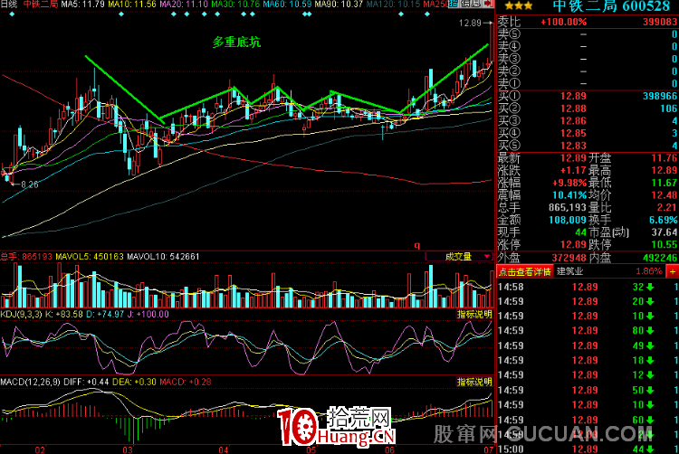The height and width of the screenshot is (454, 679).
Task: Click the title 中铁二局 600528
Action: (611, 6)
